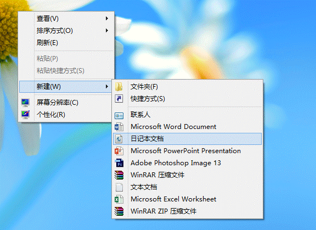
Task: Click the journal icon beside 日记本文档
Action: [x=119, y=139]
